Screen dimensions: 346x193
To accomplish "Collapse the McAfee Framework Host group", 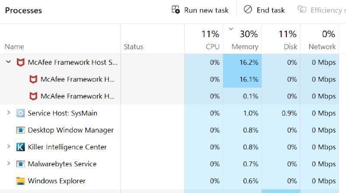I will (8, 62).
